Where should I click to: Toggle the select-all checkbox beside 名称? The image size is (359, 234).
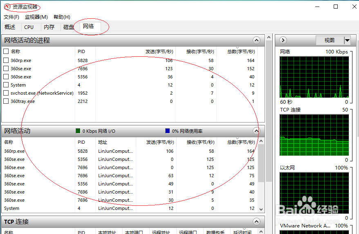click(x=6, y=51)
